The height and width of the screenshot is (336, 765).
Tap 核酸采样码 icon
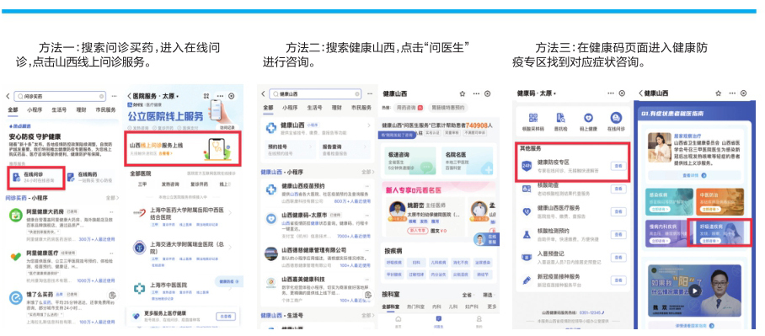[532, 118]
